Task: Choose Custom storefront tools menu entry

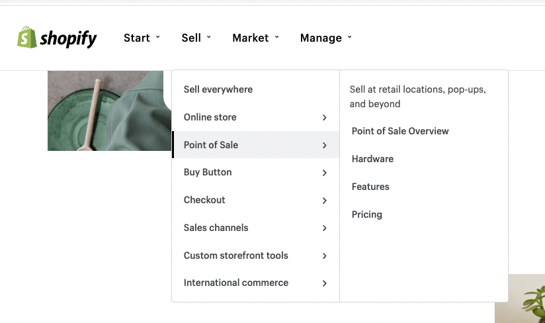Action: pyautogui.click(x=255, y=255)
